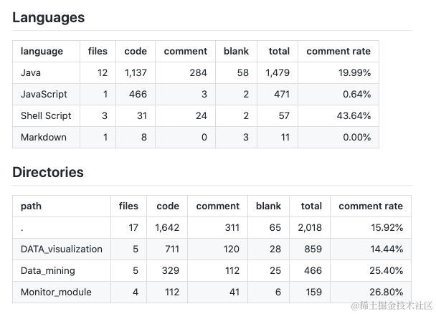Viewport: 436px width, 314px height.
Task: Click the "language" column header
Action: 42,51
